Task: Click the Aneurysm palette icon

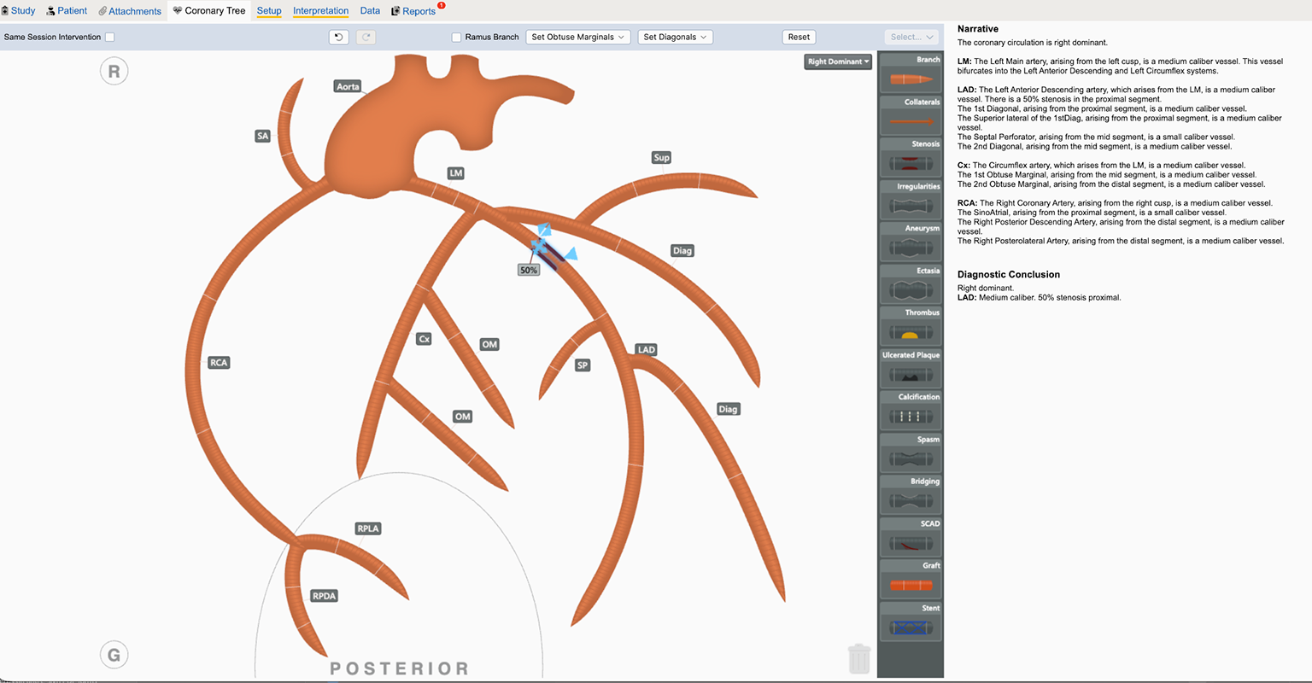Action: [x=911, y=248]
